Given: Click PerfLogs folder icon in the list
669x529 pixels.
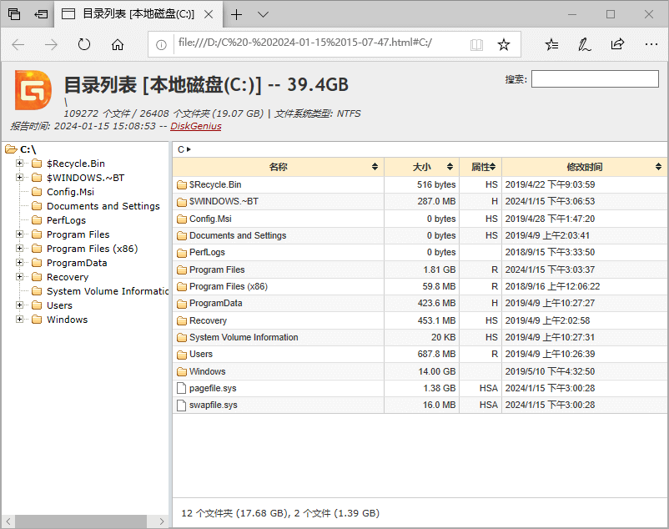Looking at the screenshot, I should [x=182, y=253].
